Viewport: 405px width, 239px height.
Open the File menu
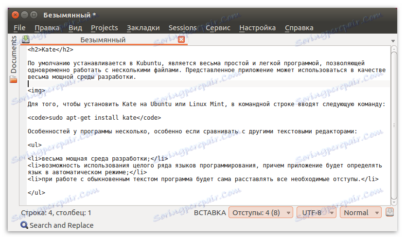tap(19, 28)
